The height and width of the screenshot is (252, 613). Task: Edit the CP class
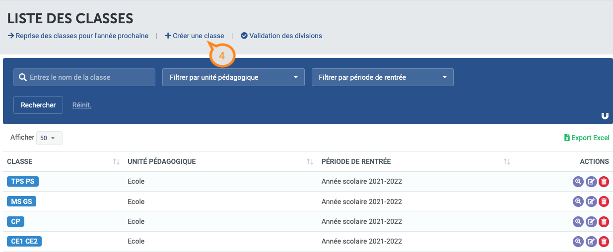[x=591, y=222]
